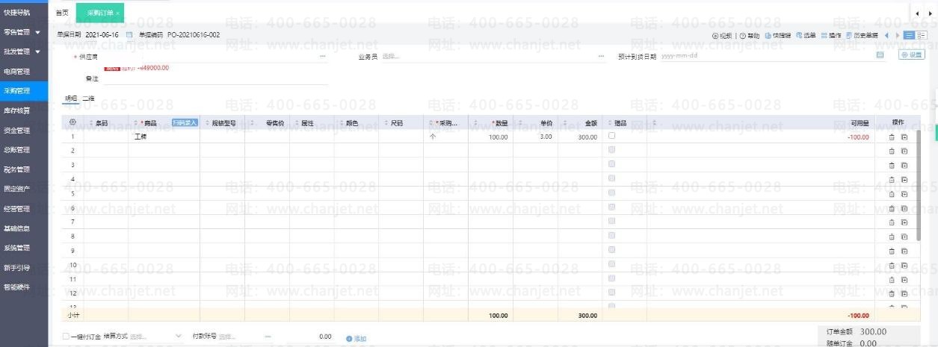
Task: Check the 赠品 checkbox in row 1
Action: coord(612,136)
